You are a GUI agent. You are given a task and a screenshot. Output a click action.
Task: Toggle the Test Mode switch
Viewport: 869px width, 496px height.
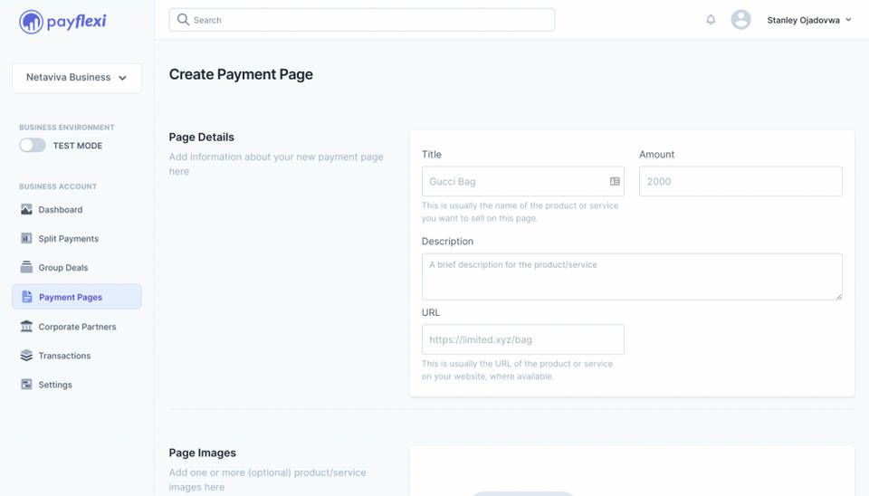pos(33,145)
